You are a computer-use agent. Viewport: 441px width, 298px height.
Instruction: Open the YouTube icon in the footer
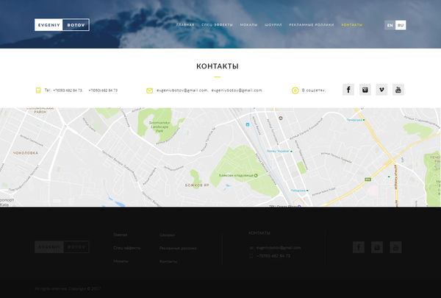pyautogui.click(x=396, y=247)
